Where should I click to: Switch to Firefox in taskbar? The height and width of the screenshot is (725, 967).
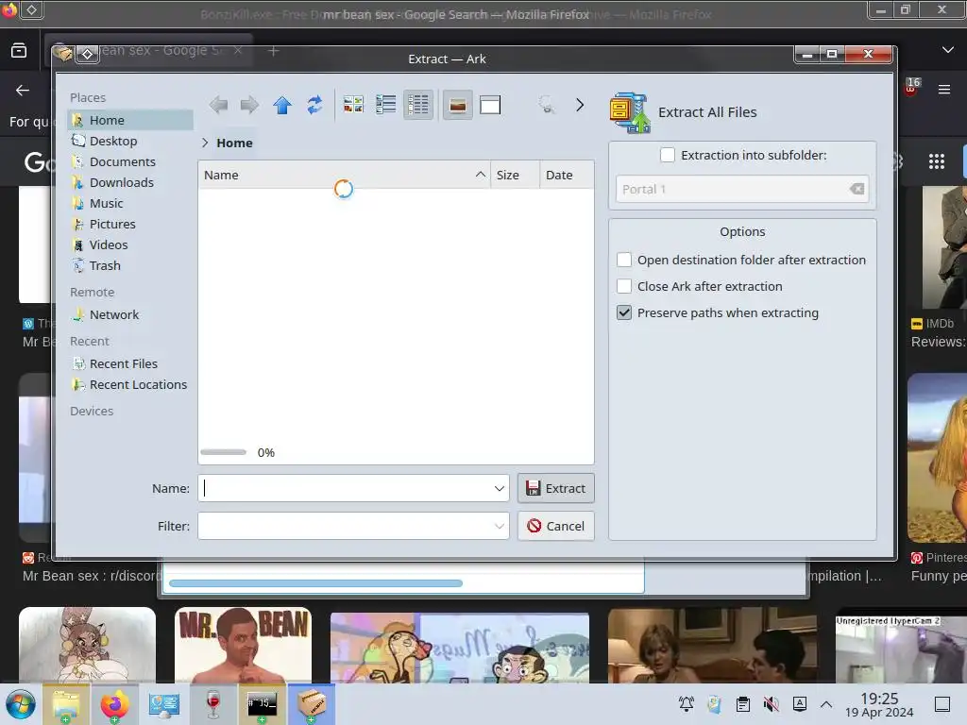tap(114, 704)
